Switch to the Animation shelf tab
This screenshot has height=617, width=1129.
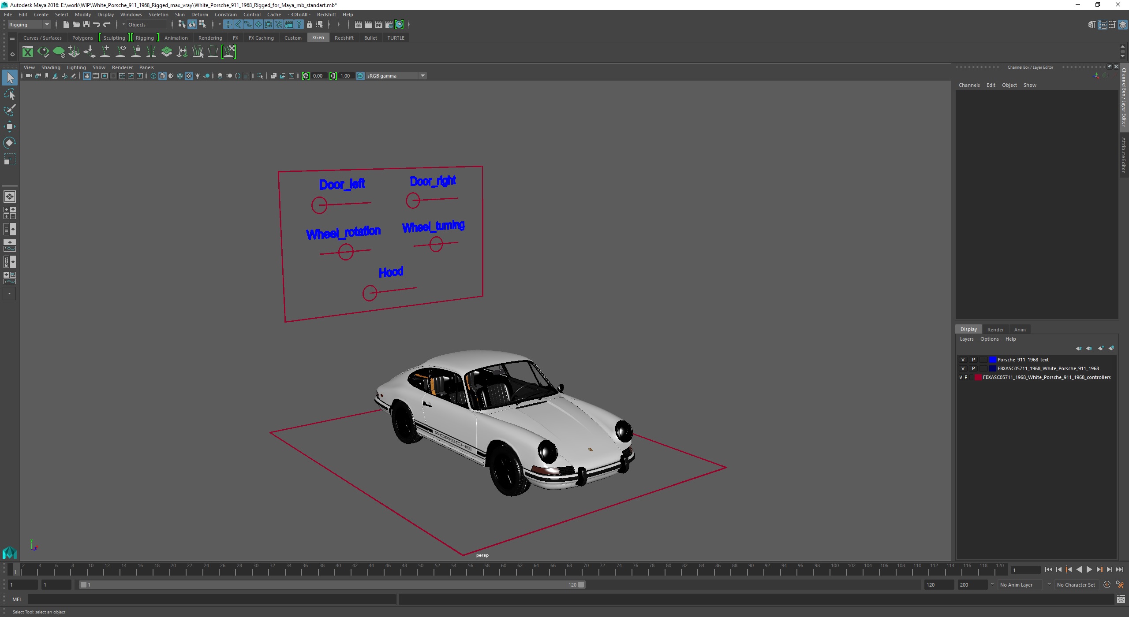(176, 38)
